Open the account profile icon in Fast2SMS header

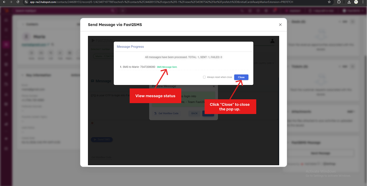pos(272,41)
